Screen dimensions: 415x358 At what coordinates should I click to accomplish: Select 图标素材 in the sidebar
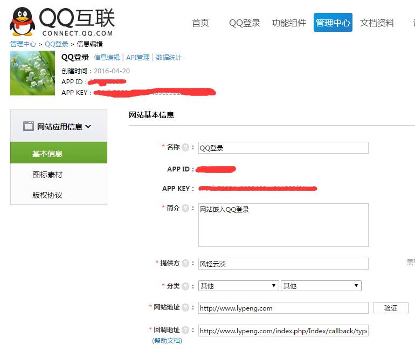tap(47, 175)
